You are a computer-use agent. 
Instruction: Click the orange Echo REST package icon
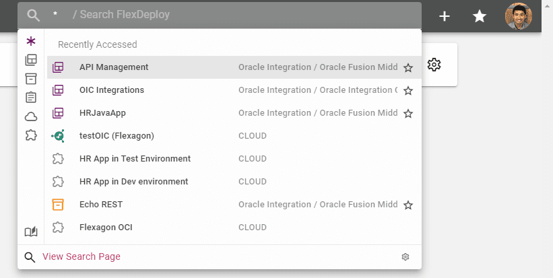(x=58, y=205)
